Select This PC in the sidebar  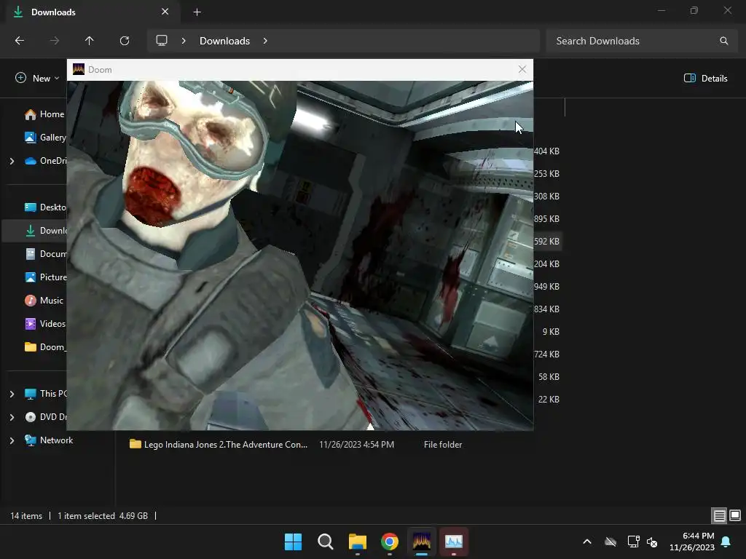pos(46,394)
